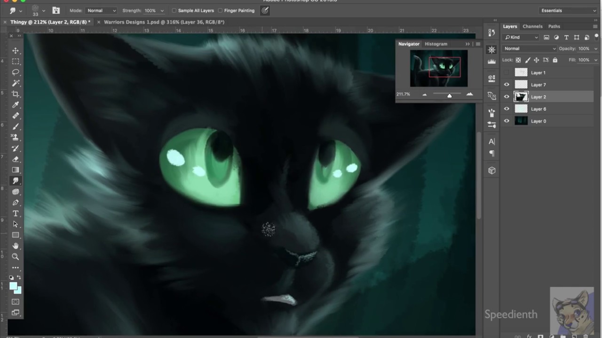This screenshot has width=602, height=338.
Task: Lock transparent pixels
Action: click(x=518, y=60)
